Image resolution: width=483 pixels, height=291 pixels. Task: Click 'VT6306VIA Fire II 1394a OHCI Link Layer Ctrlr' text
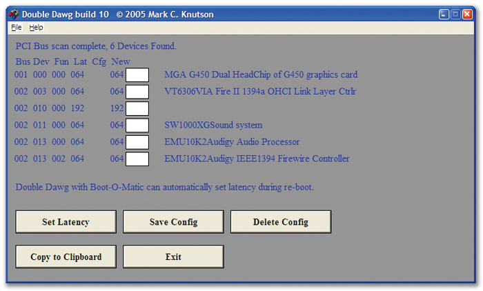[x=260, y=92]
